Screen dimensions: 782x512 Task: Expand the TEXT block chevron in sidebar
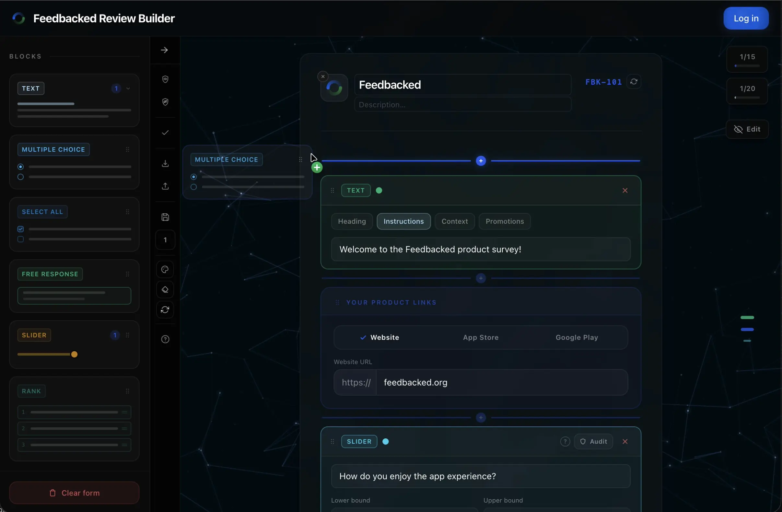click(x=128, y=89)
